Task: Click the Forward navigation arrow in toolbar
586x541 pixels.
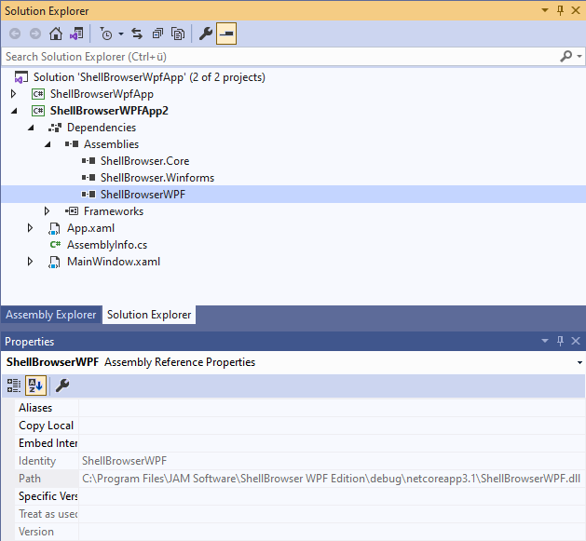Action: pyautogui.click(x=35, y=34)
